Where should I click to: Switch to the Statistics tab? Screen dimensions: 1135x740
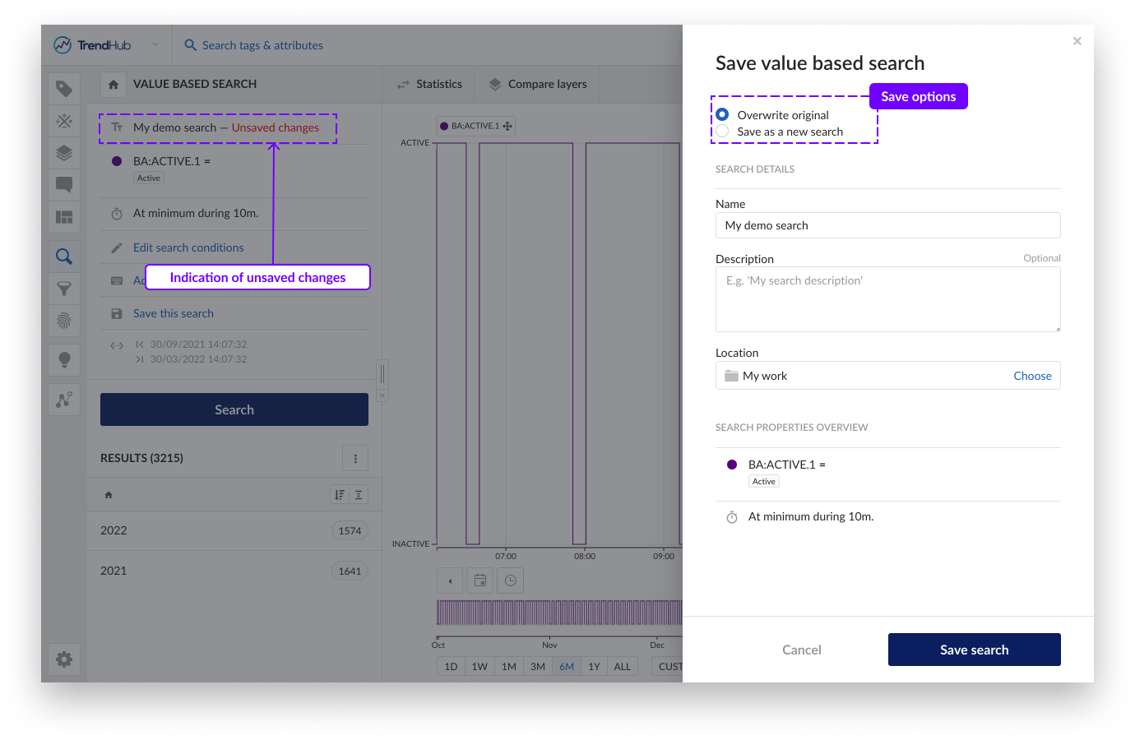(429, 84)
